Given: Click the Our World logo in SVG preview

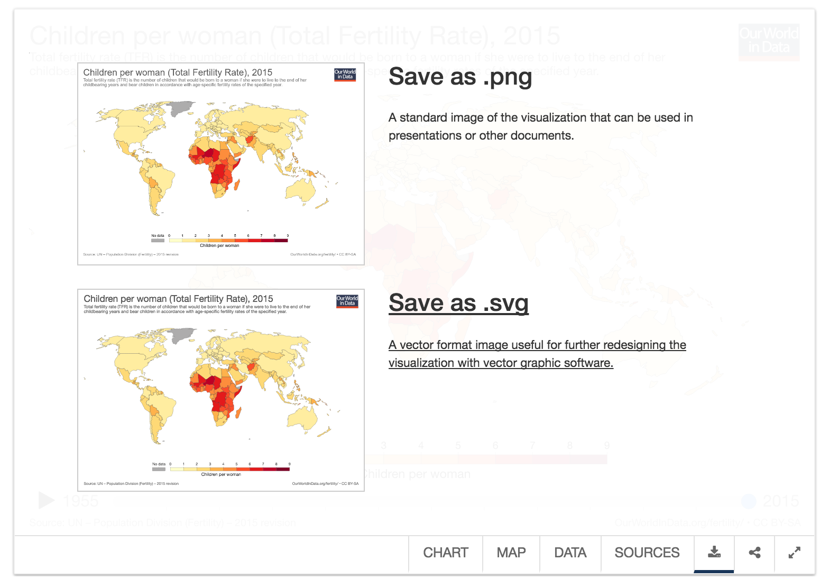Looking at the screenshot, I should (347, 301).
